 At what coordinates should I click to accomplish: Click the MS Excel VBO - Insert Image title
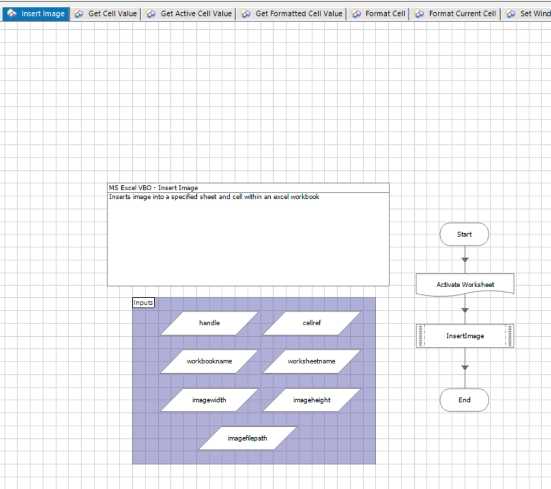tap(153, 188)
